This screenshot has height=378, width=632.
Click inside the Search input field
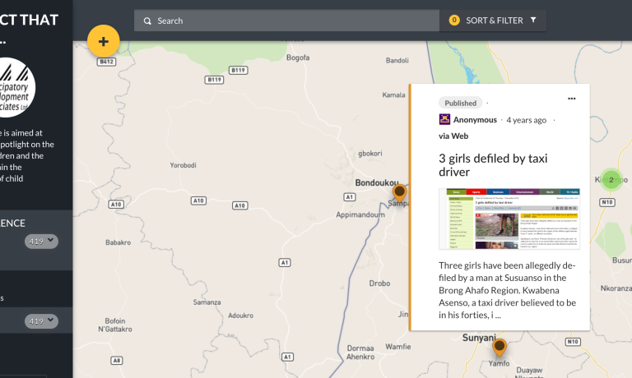tap(296, 21)
